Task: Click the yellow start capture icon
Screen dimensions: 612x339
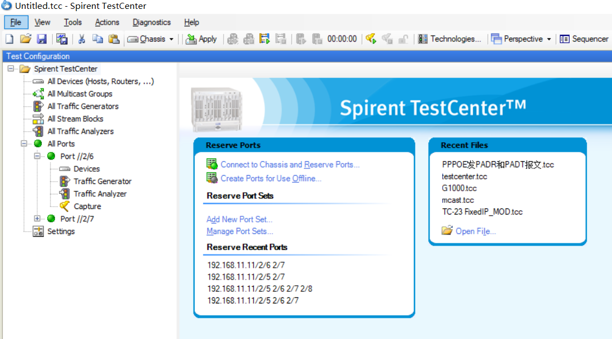Action: tap(371, 39)
